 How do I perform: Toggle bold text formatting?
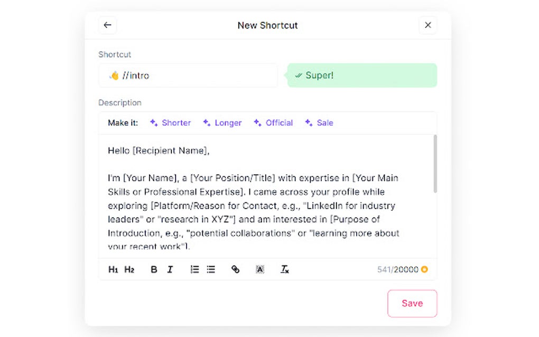[x=154, y=269]
